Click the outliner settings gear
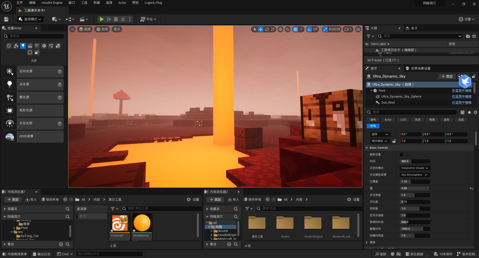479x258 pixels. (x=474, y=36)
